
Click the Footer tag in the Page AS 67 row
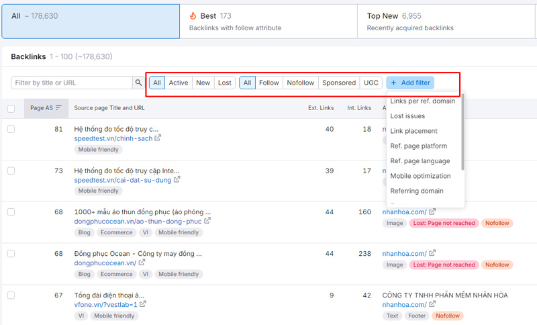click(x=417, y=316)
